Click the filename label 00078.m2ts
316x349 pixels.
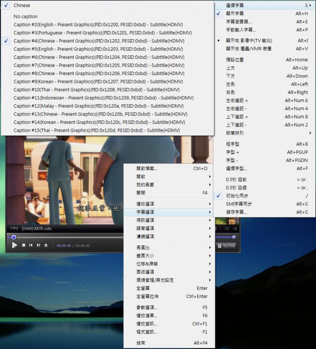coord(37,229)
